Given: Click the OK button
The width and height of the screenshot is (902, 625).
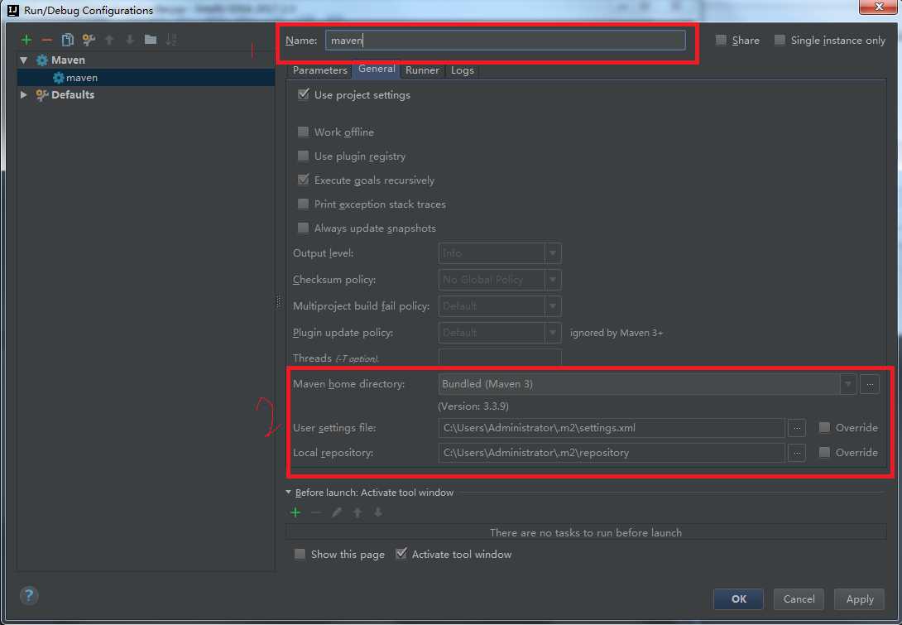Looking at the screenshot, I should [739, 599].
